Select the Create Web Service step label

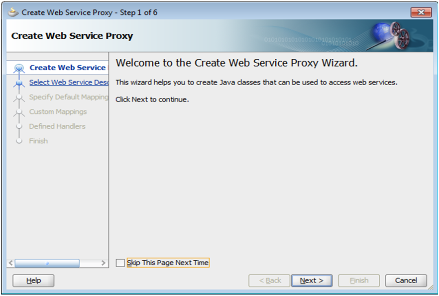tap(67, 68)
